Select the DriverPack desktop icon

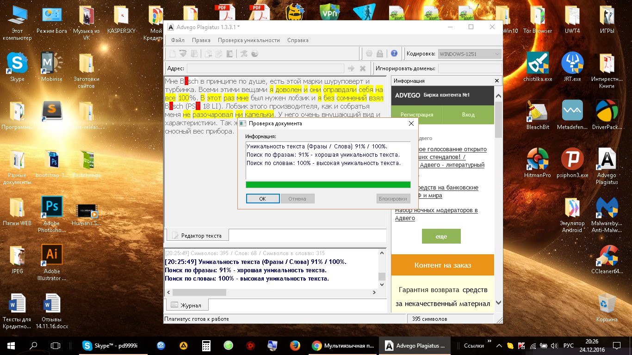click(x=607, y=115)
